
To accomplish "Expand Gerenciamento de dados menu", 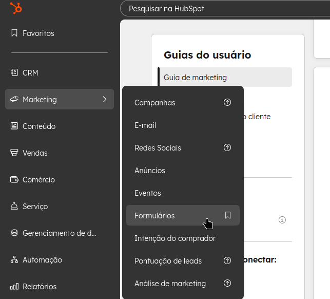I will click(59, 233).
